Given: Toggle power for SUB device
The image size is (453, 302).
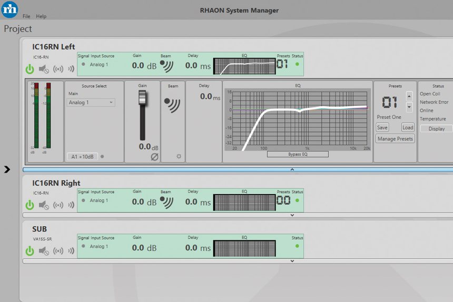Looking at the screenshot, I should click(x=29, y=250).
